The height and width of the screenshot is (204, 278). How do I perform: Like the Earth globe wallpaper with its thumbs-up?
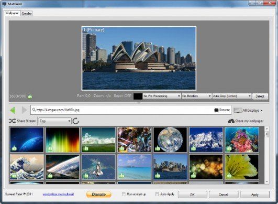(x=158, y=148)
